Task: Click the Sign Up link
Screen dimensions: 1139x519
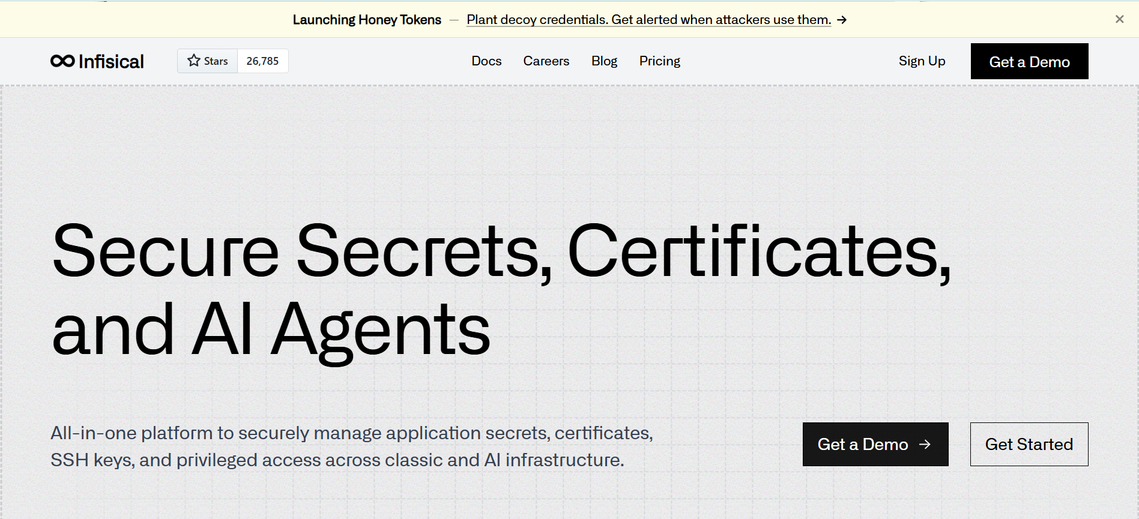Action: pos(922,61)
